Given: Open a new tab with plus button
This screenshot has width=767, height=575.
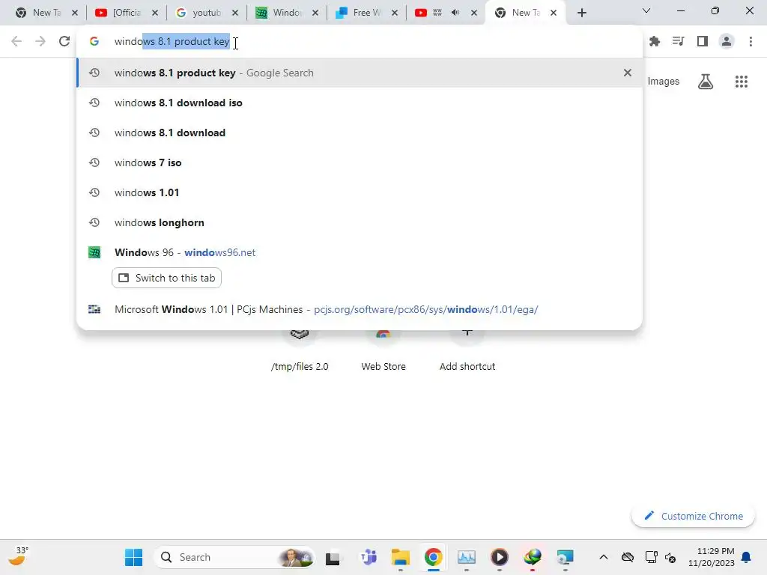Looking at the screenshot, I should [581, 13].
